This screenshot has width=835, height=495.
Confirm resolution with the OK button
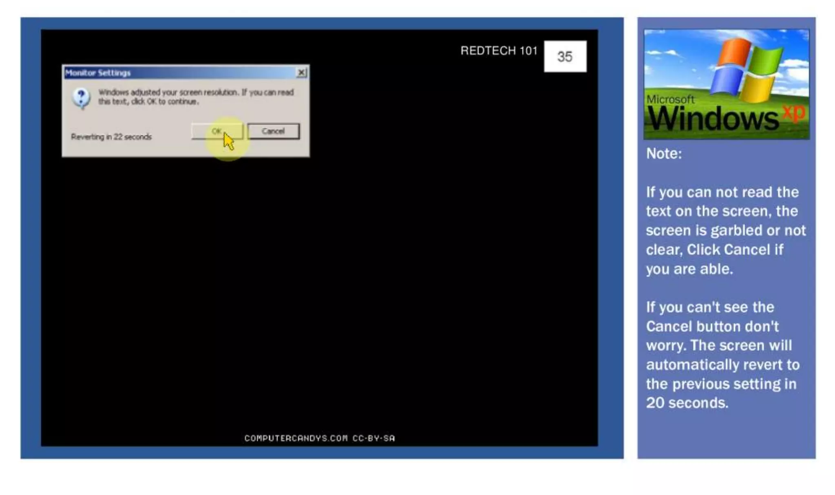pyautogui.click(x=217, y=131)
